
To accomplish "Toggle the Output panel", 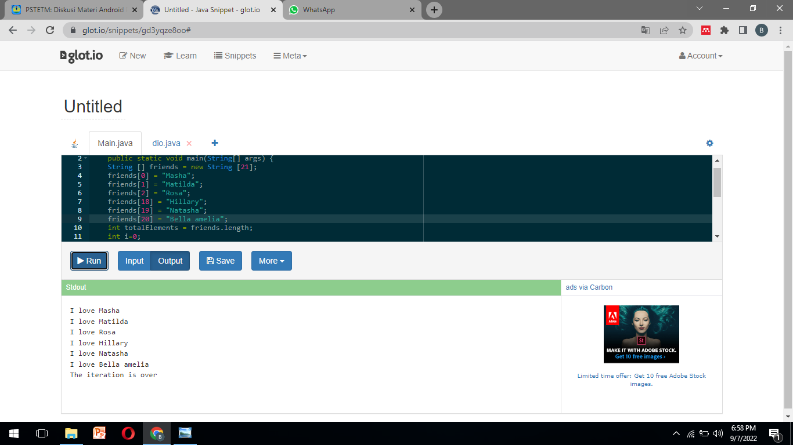I will coord(170,261).
